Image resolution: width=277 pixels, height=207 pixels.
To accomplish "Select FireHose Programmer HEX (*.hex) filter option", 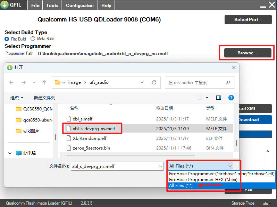I will pyautogui.click(x=198, y=180).
